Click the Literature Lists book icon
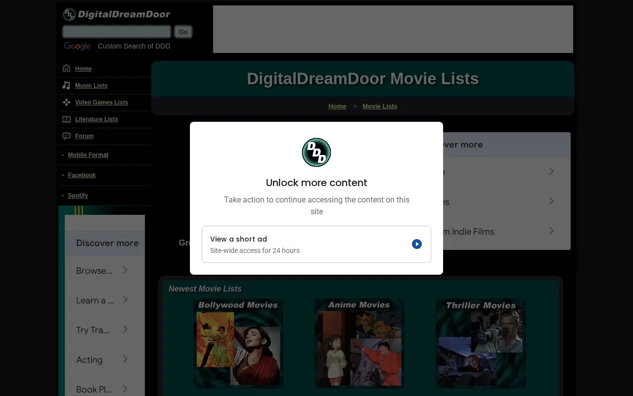Screen dimensions: 633x396 tap(66, 119)
